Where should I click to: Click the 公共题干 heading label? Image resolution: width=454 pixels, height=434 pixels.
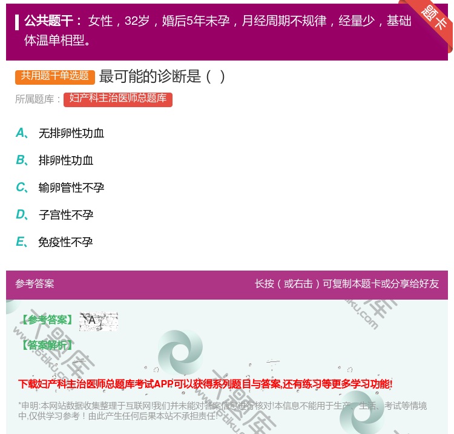click(53, 21)
